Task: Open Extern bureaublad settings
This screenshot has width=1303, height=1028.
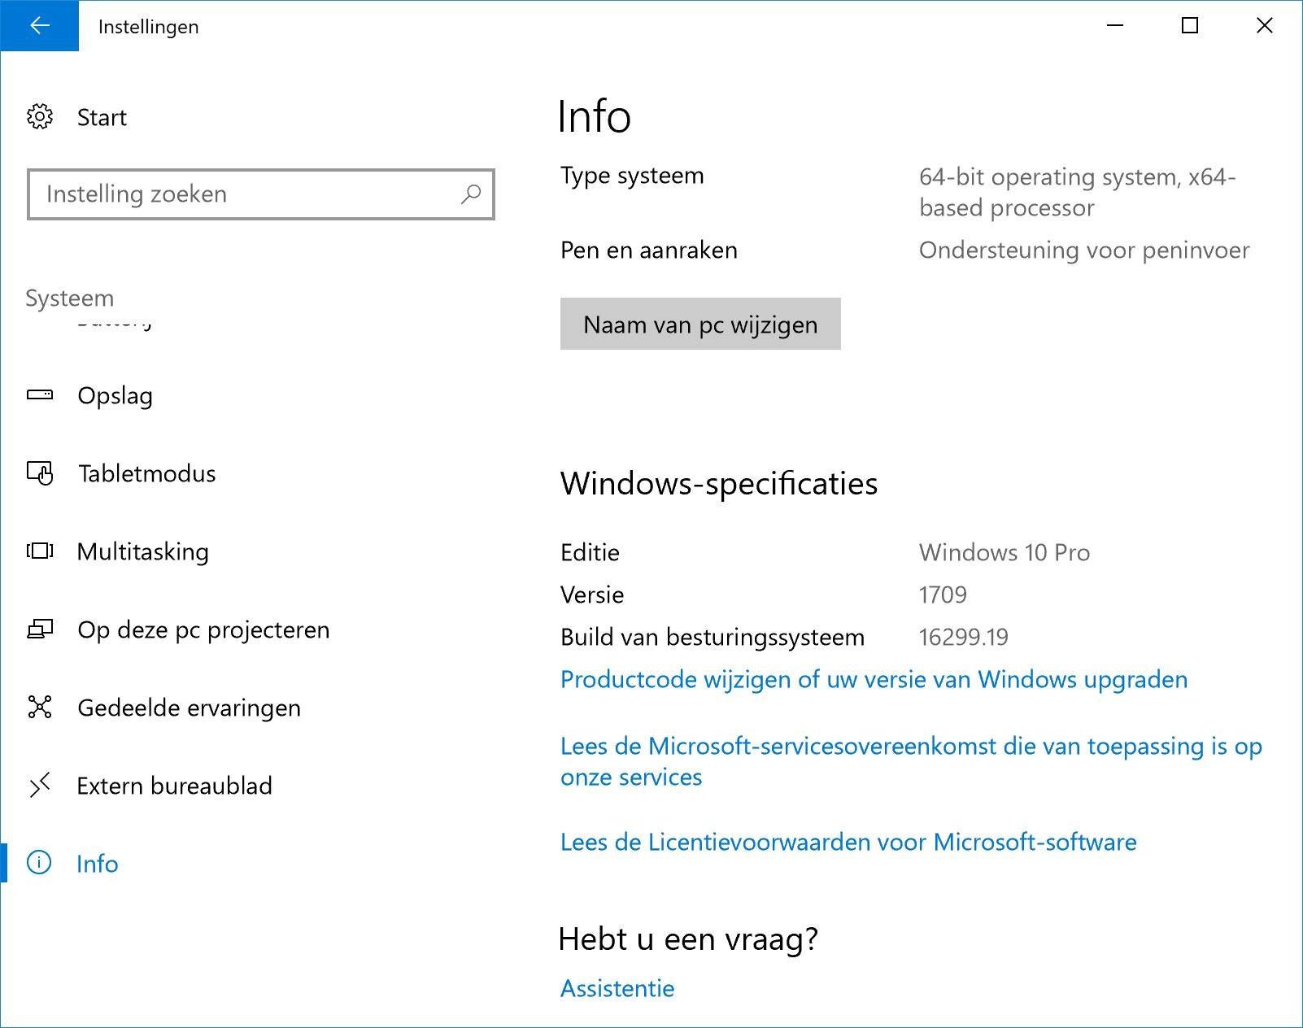Action: 174,786
